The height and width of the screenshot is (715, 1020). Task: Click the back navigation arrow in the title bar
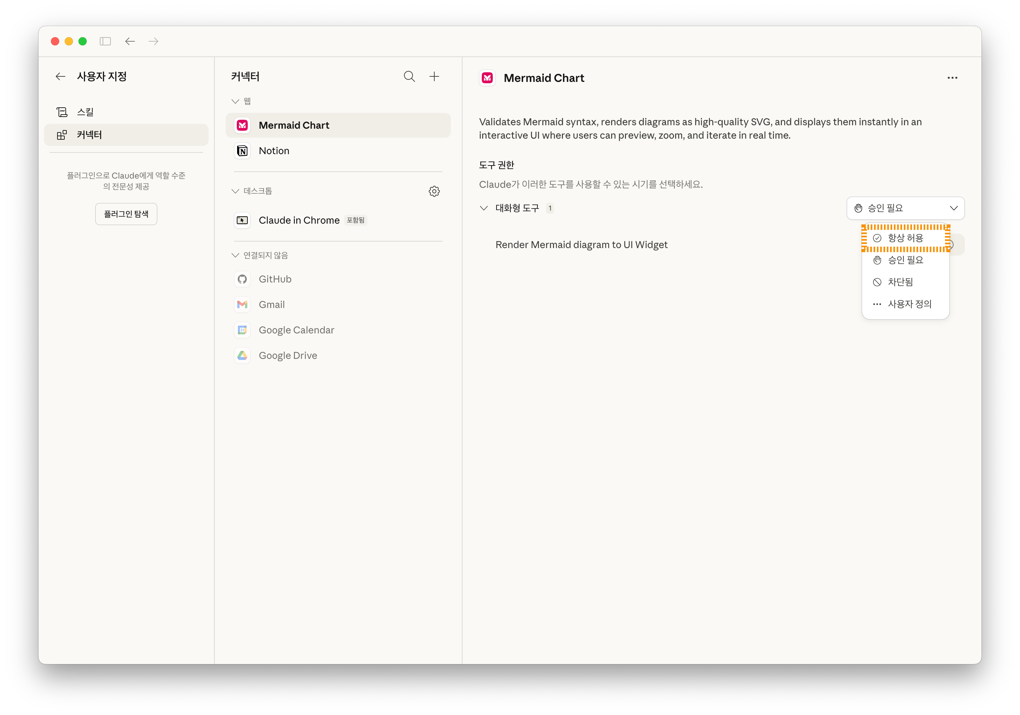pos(130,41)
